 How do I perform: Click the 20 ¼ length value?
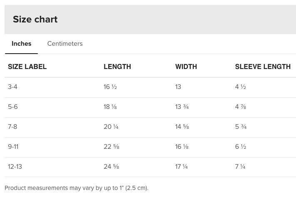click(x=111, y=127)
